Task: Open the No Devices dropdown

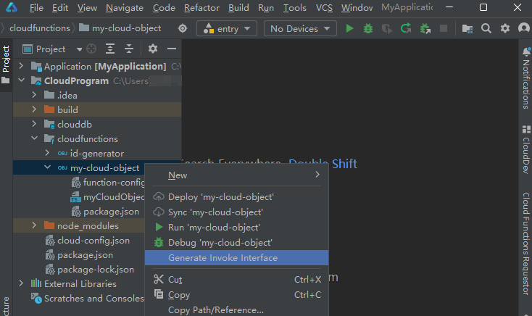Action: [x=300, y=28]
